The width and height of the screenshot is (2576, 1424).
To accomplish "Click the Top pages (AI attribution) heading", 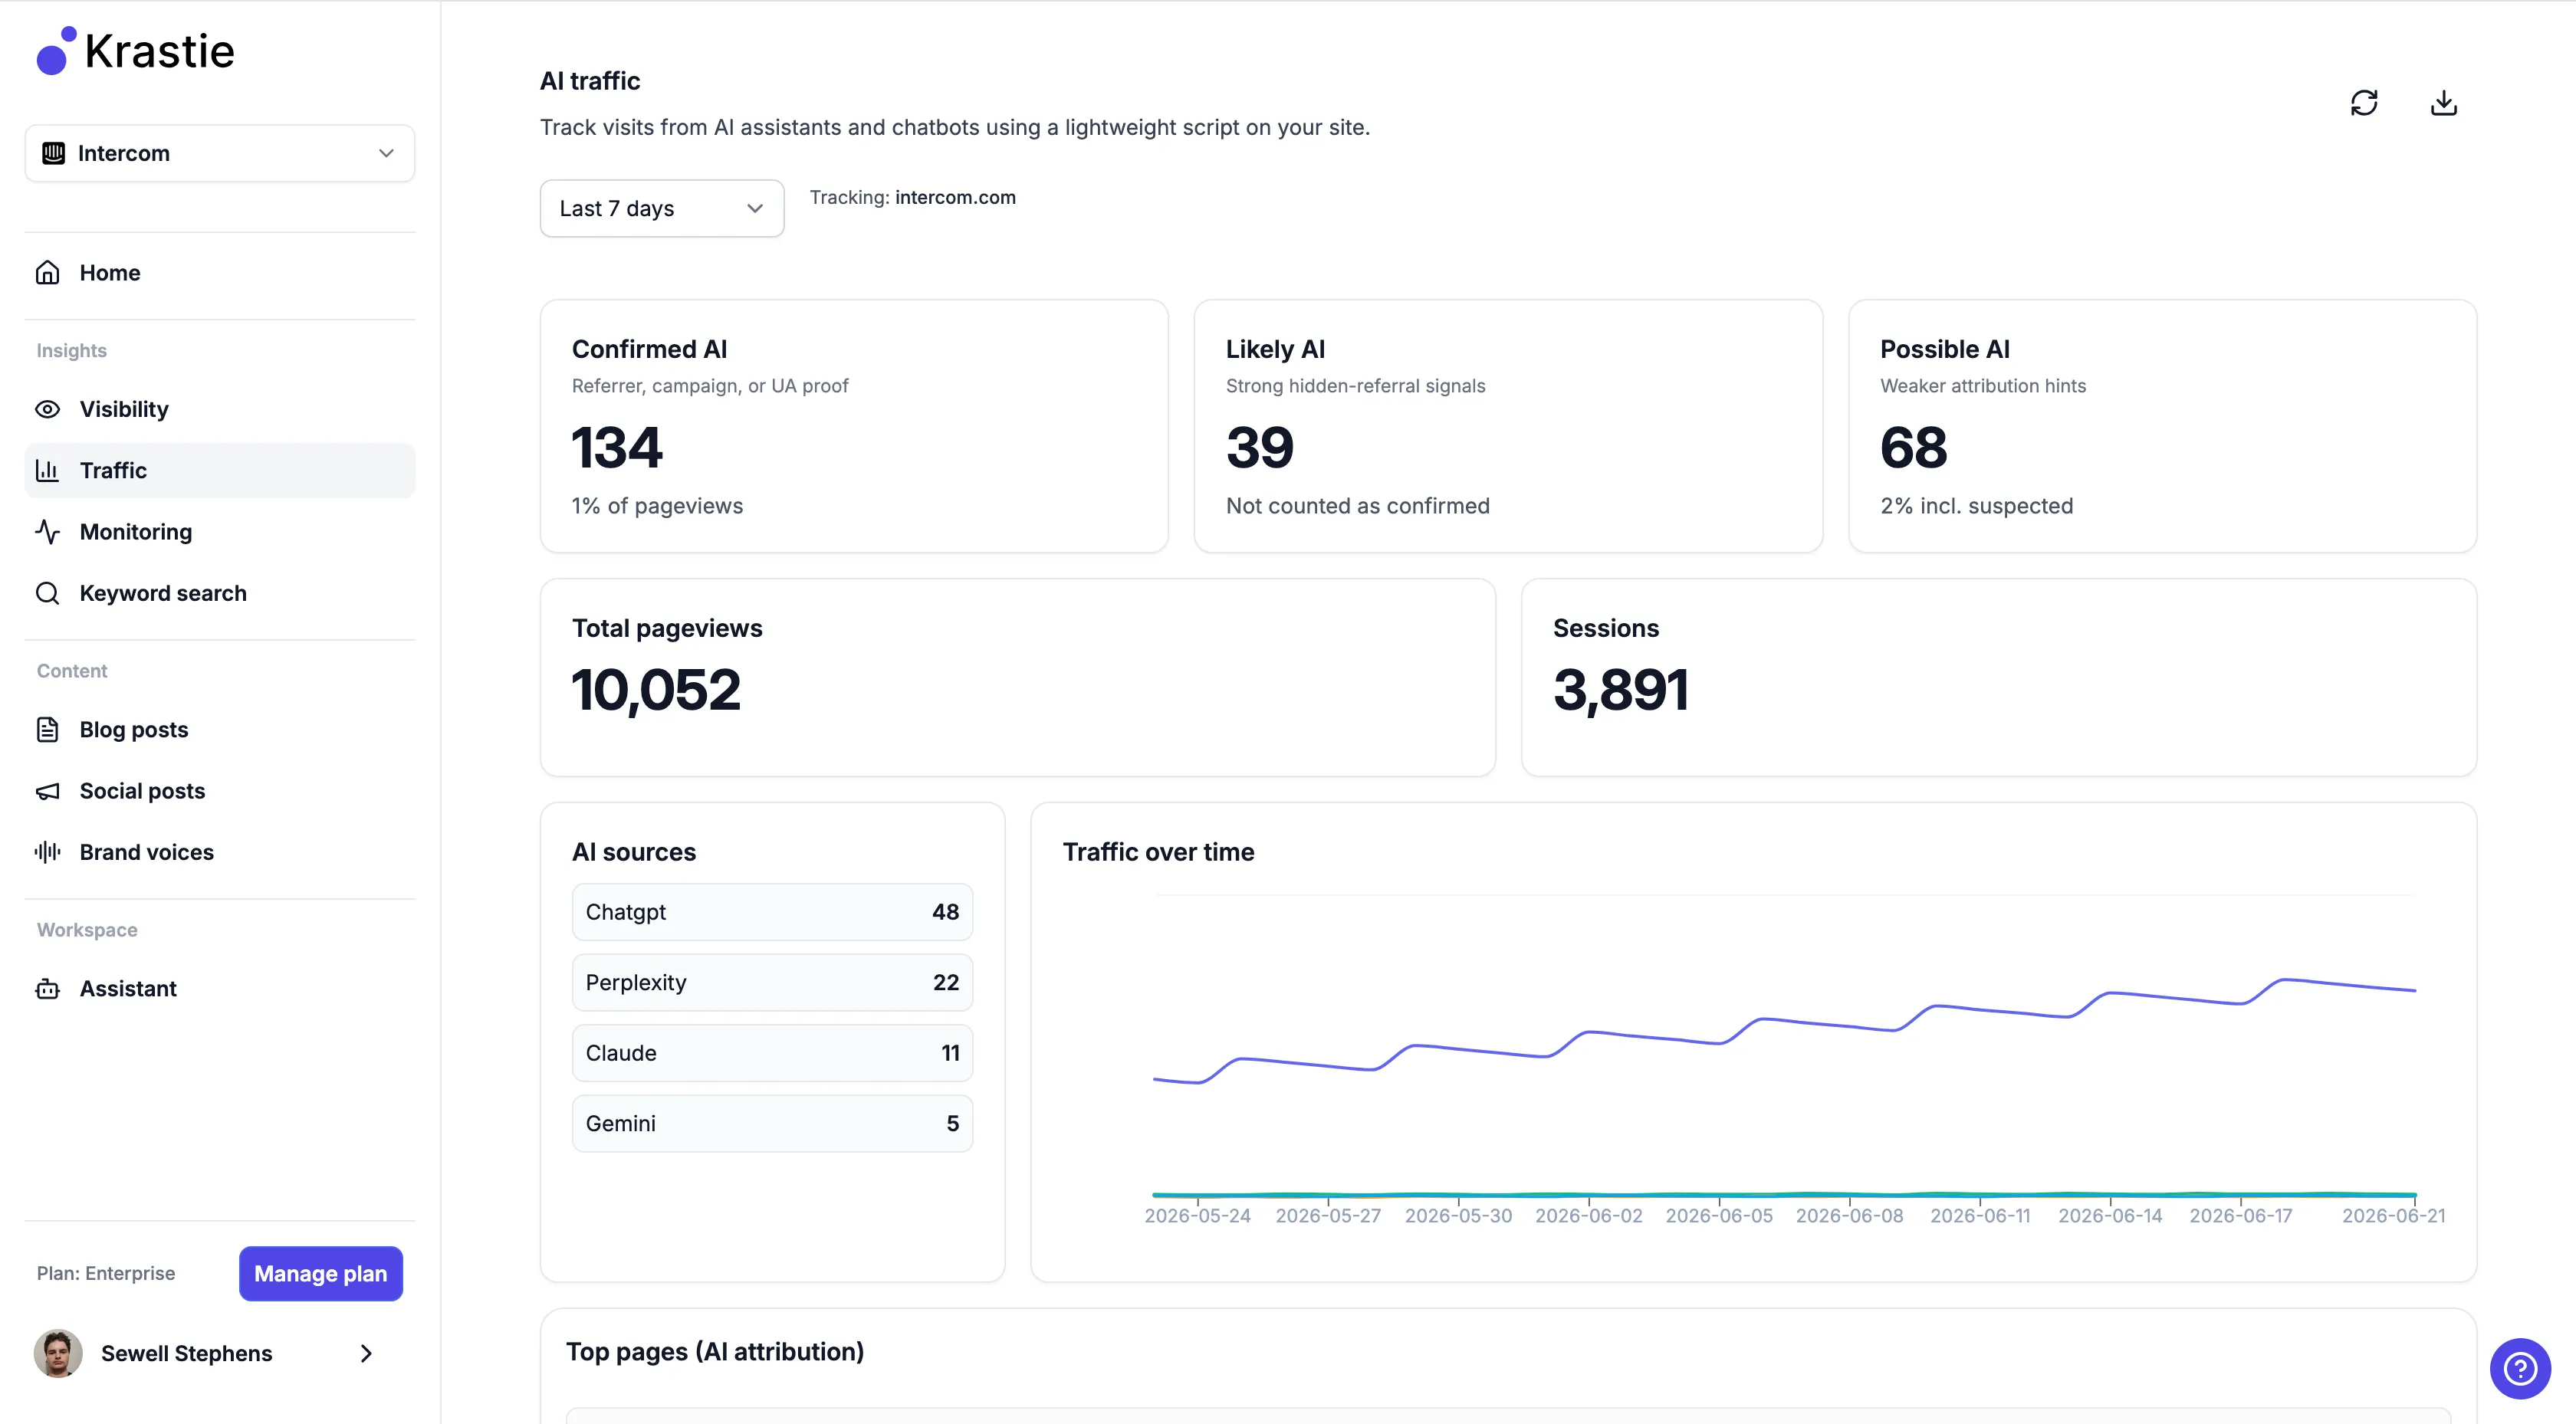I will pyautogui.click(x=715, y=1352).
